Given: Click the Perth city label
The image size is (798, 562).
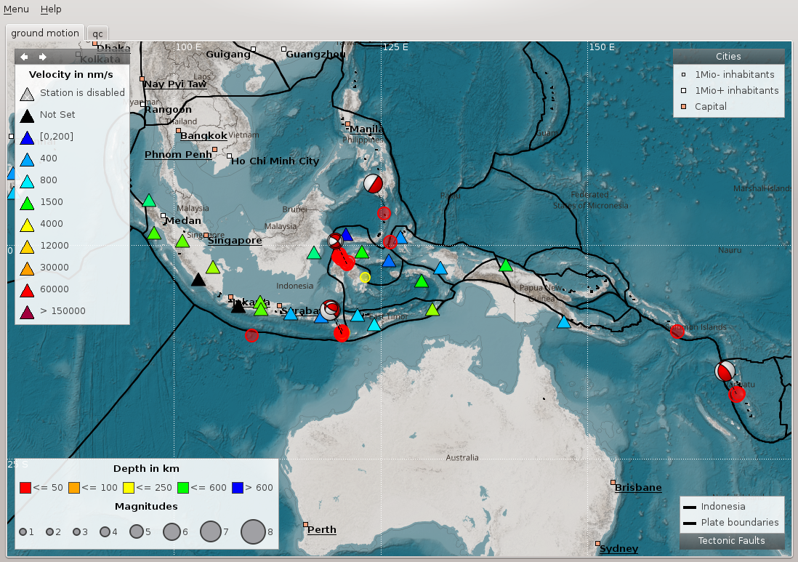Looking at the screenshot, I should 321,529.
